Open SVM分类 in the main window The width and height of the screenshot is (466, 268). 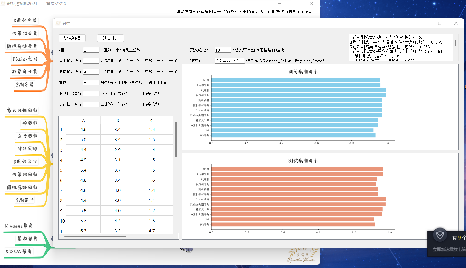pos(25,84)
